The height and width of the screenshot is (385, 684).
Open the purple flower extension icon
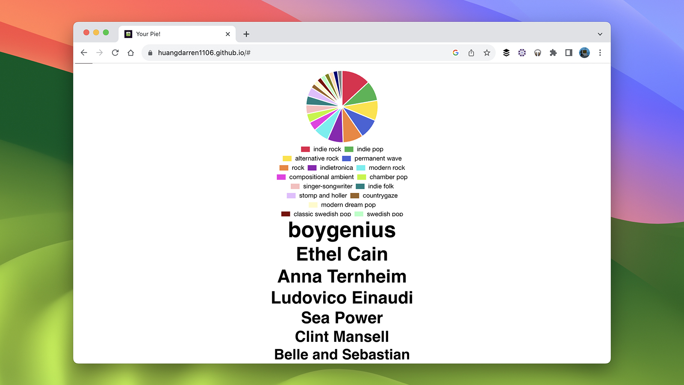point(522,53)
